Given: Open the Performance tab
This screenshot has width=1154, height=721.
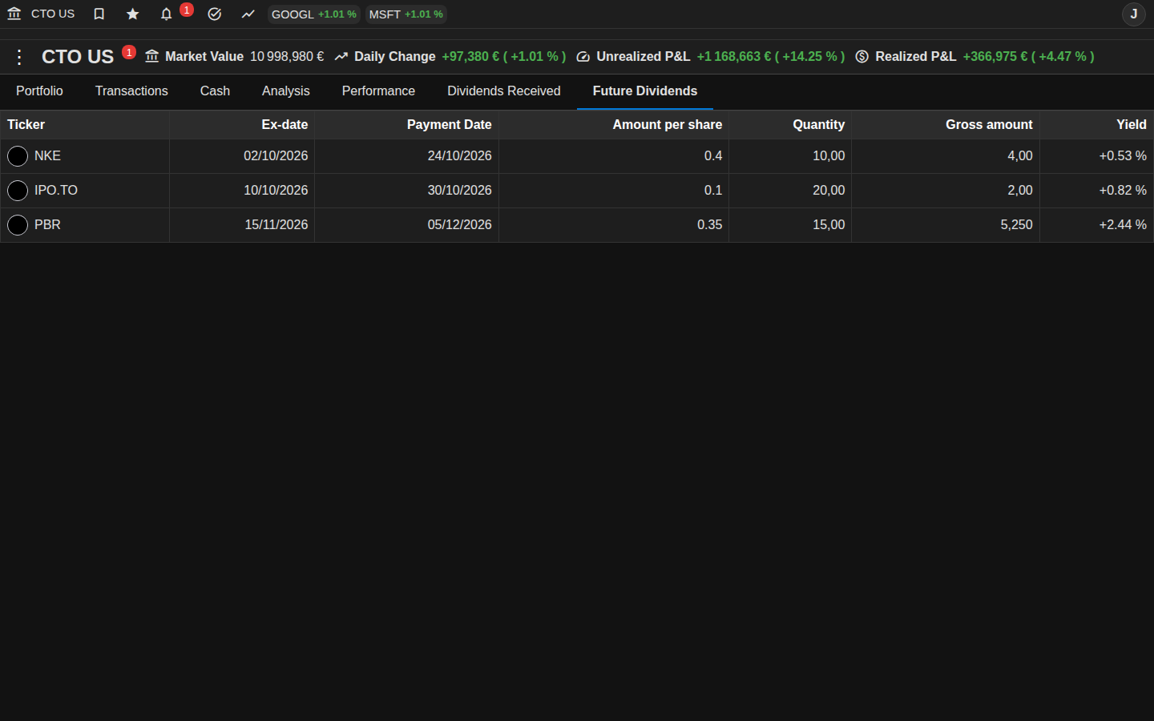Looking at the screenshot, I should 378,91.
